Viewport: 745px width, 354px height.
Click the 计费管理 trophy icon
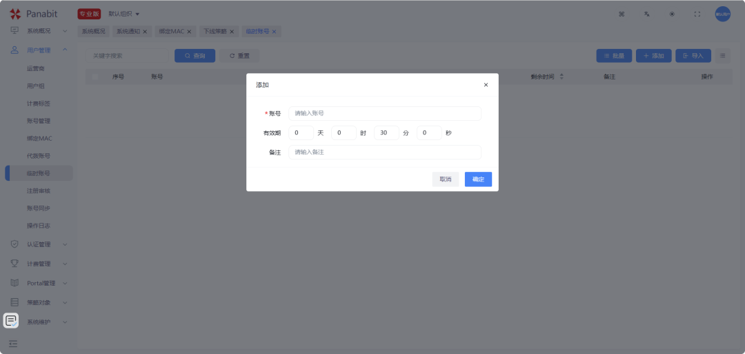(14, 264)
